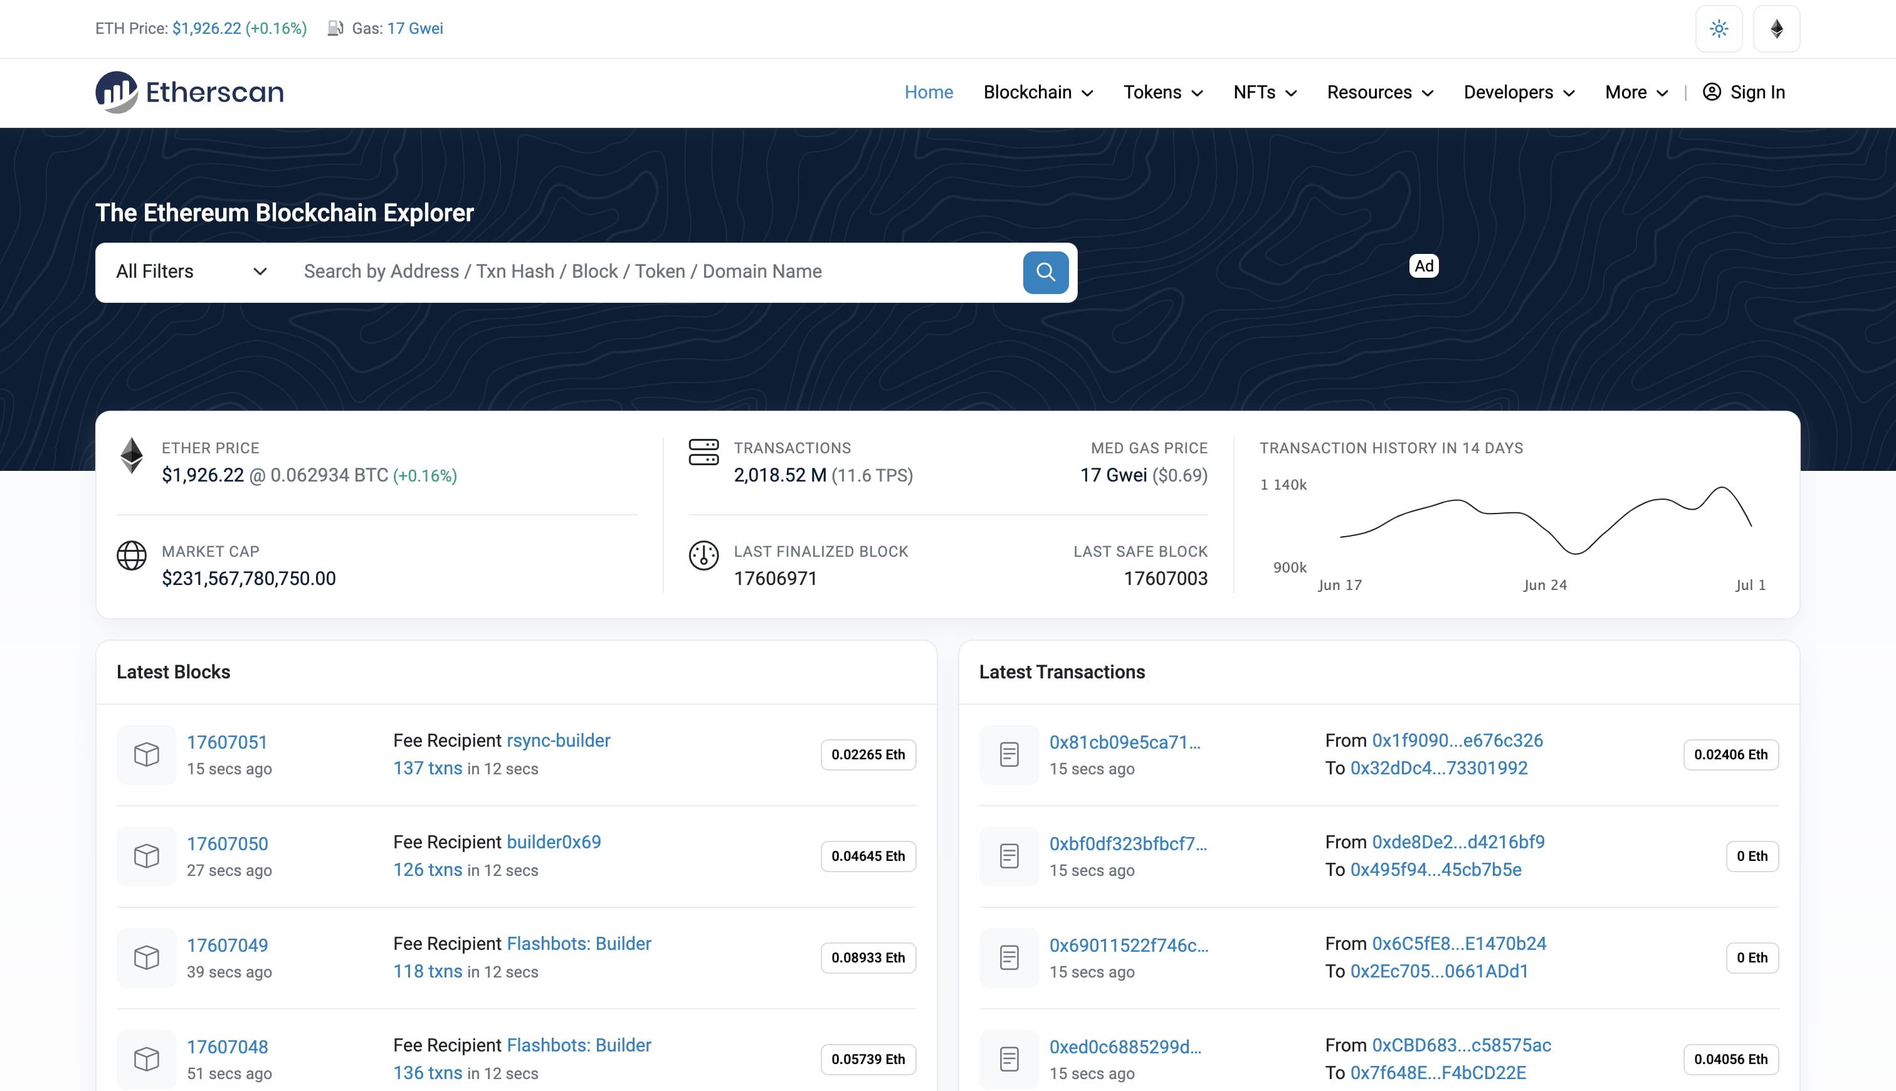Click the document icon beside transaction 0x81cb09e5ca71

coord(1009,754)
